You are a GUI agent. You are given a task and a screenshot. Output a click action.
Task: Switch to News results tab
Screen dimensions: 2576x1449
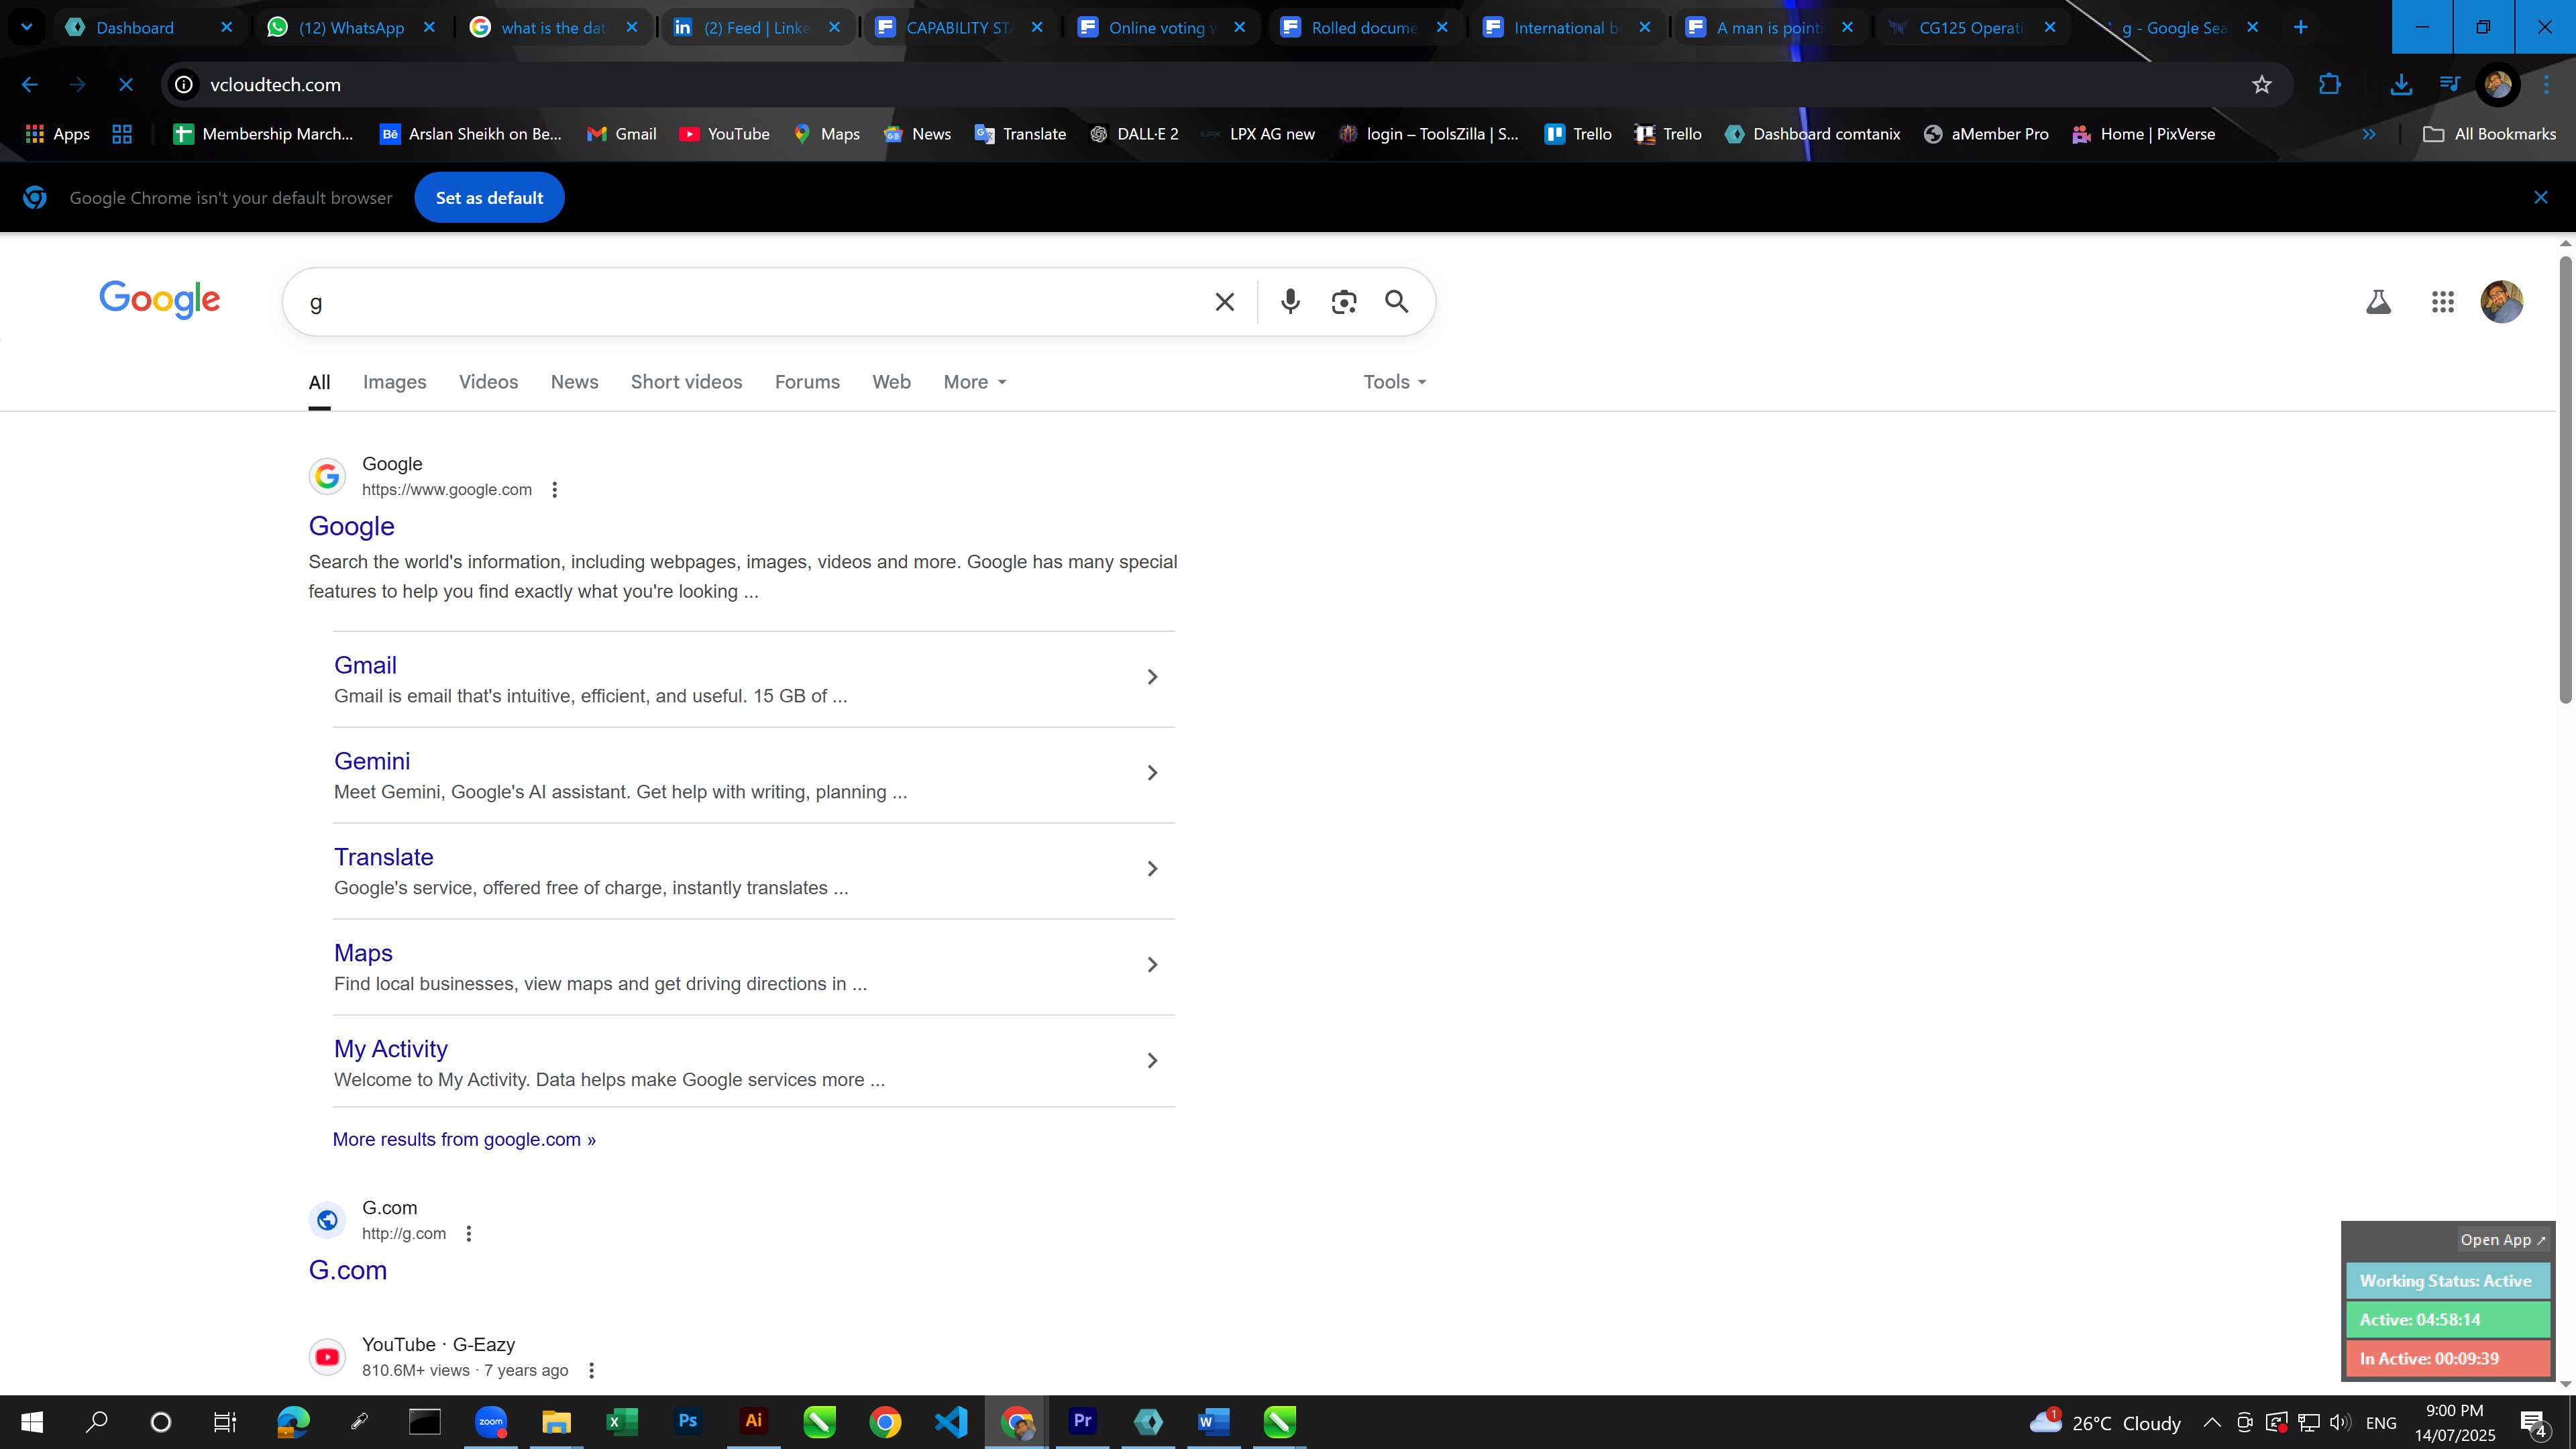(x=574, y=382)
